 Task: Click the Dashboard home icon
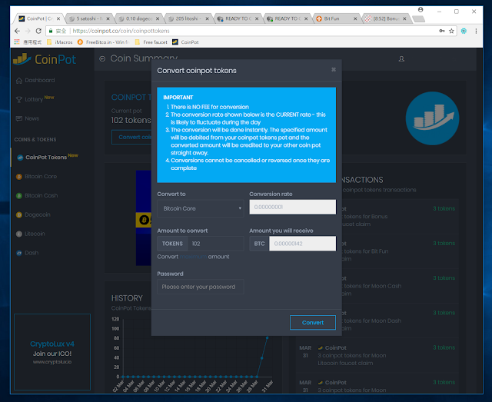[x=19, y=81]
